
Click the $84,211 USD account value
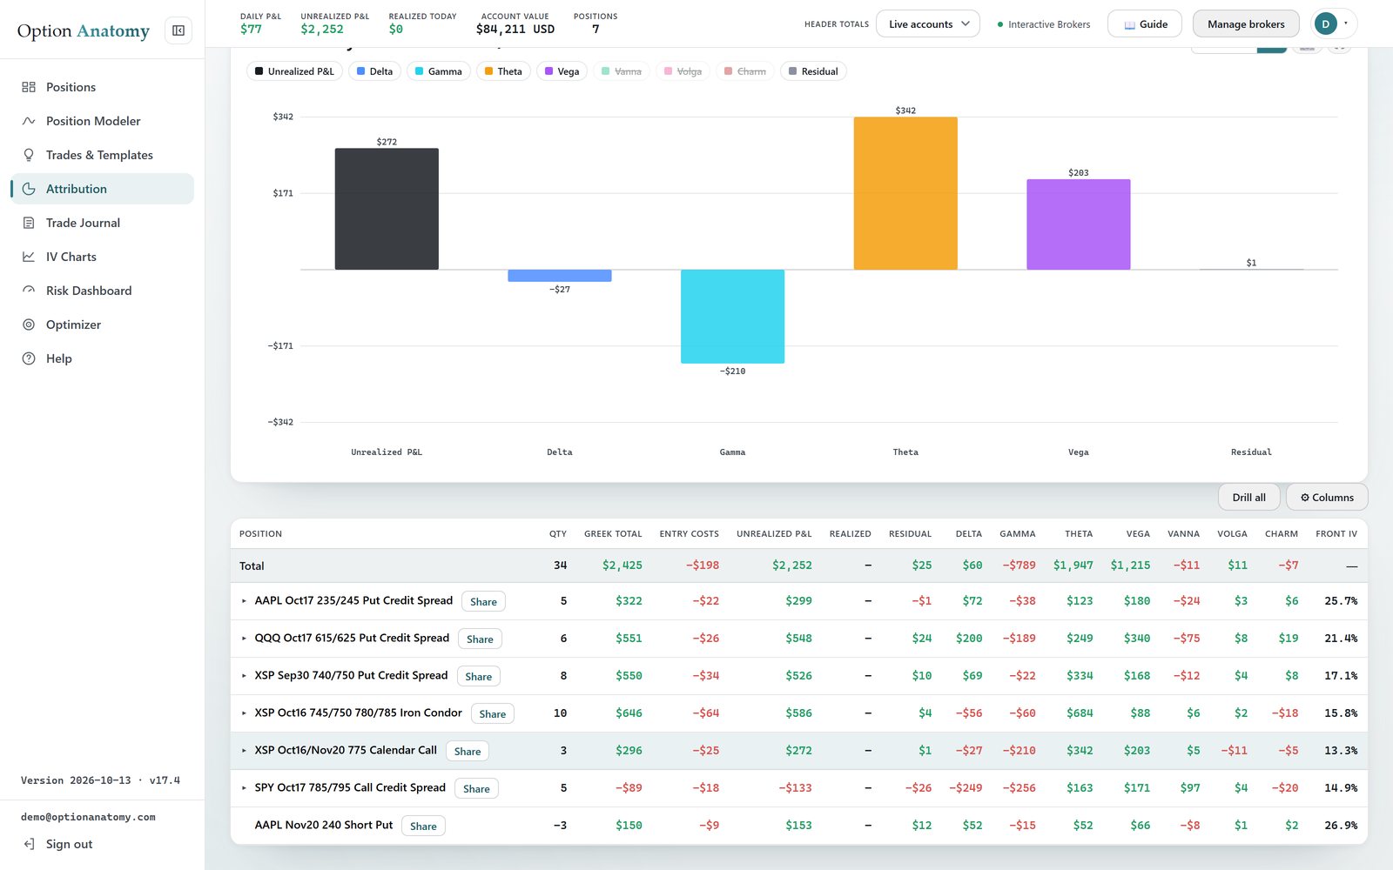tap(515, 30)
